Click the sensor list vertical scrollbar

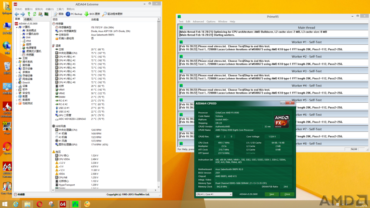click(159, 103)
